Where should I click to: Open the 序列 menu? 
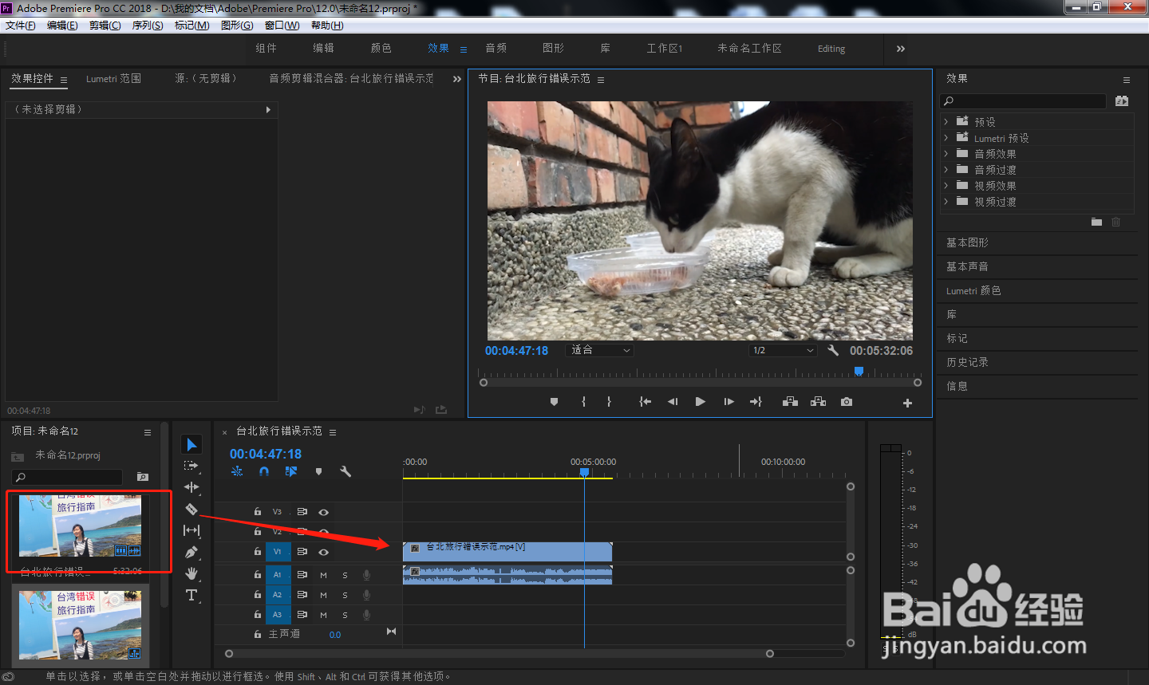tap(148, 26)
